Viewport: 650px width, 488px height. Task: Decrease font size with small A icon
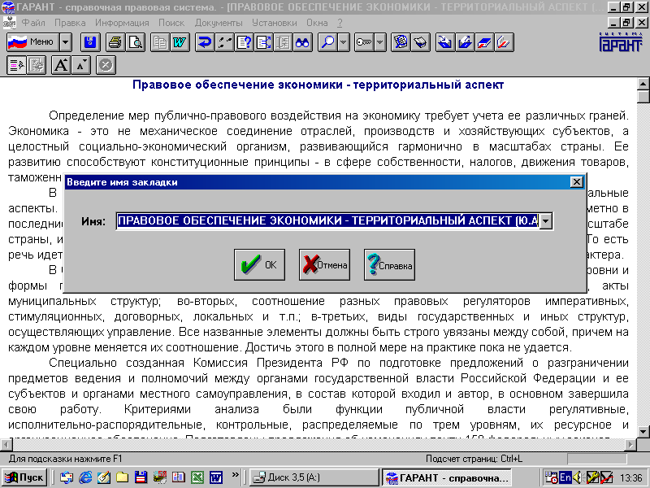click(81, 65)
